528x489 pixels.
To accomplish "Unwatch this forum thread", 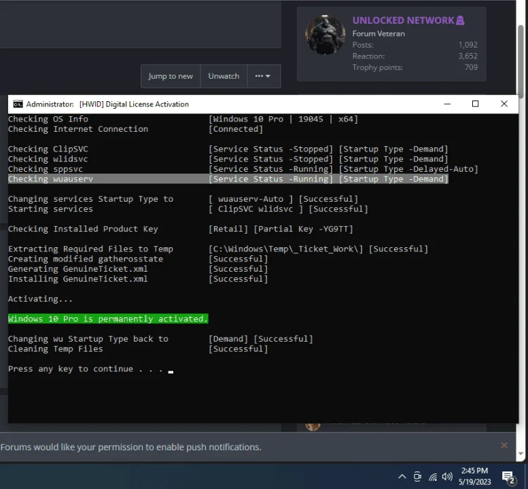I will pos(224,76).
